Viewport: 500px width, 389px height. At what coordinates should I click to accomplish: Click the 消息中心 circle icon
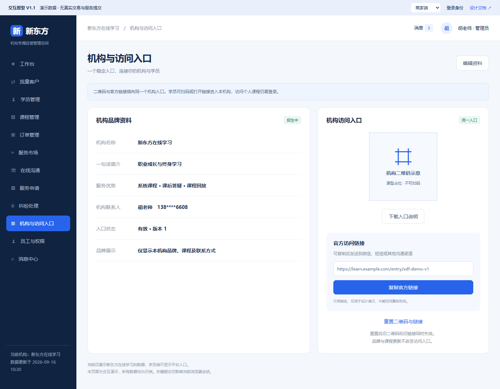12,259
